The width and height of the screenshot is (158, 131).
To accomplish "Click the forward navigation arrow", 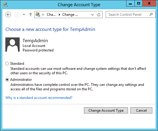I will tap(17, 15).
